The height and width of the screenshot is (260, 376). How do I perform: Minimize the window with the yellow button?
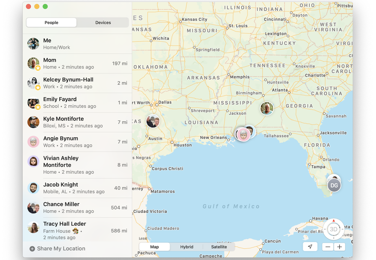[x=37, y=7]
